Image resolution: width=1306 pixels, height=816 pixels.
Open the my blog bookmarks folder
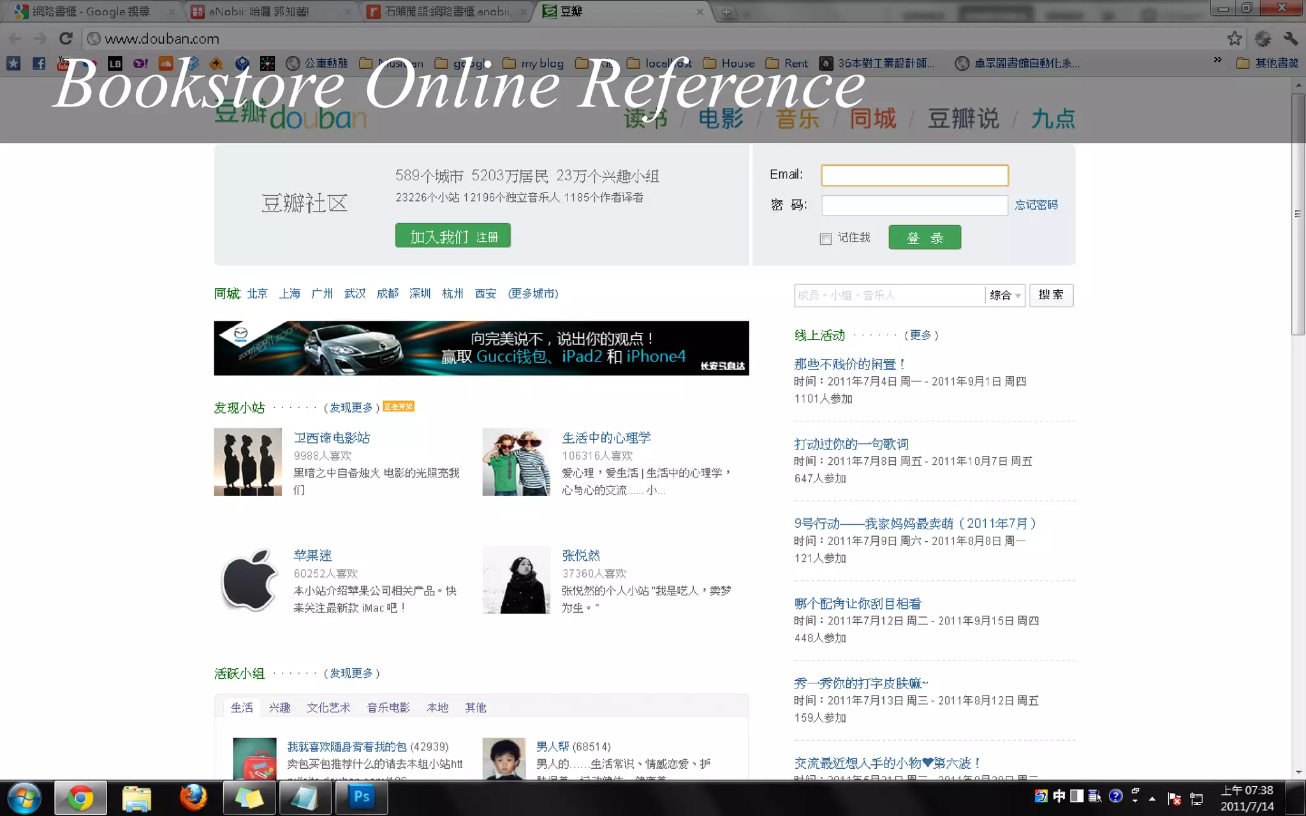tap(533, 63)
